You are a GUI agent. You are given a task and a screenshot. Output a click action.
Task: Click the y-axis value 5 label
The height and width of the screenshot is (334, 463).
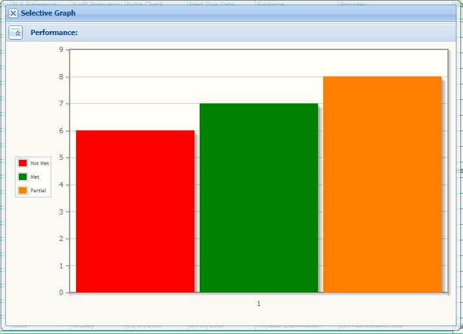tap(61, 157)
